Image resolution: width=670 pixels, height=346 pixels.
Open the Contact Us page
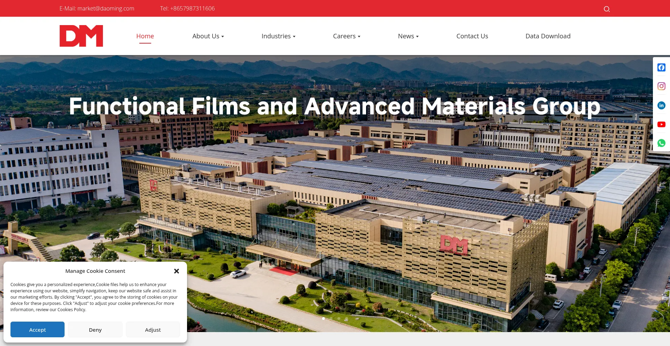[472, 36]
